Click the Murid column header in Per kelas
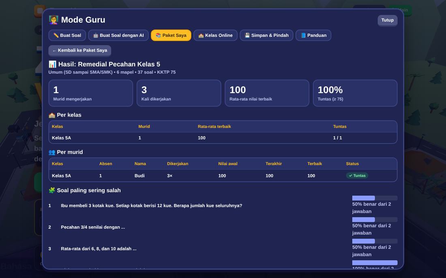The width and height of the screenshot is (446, 278). pos(144,127)
